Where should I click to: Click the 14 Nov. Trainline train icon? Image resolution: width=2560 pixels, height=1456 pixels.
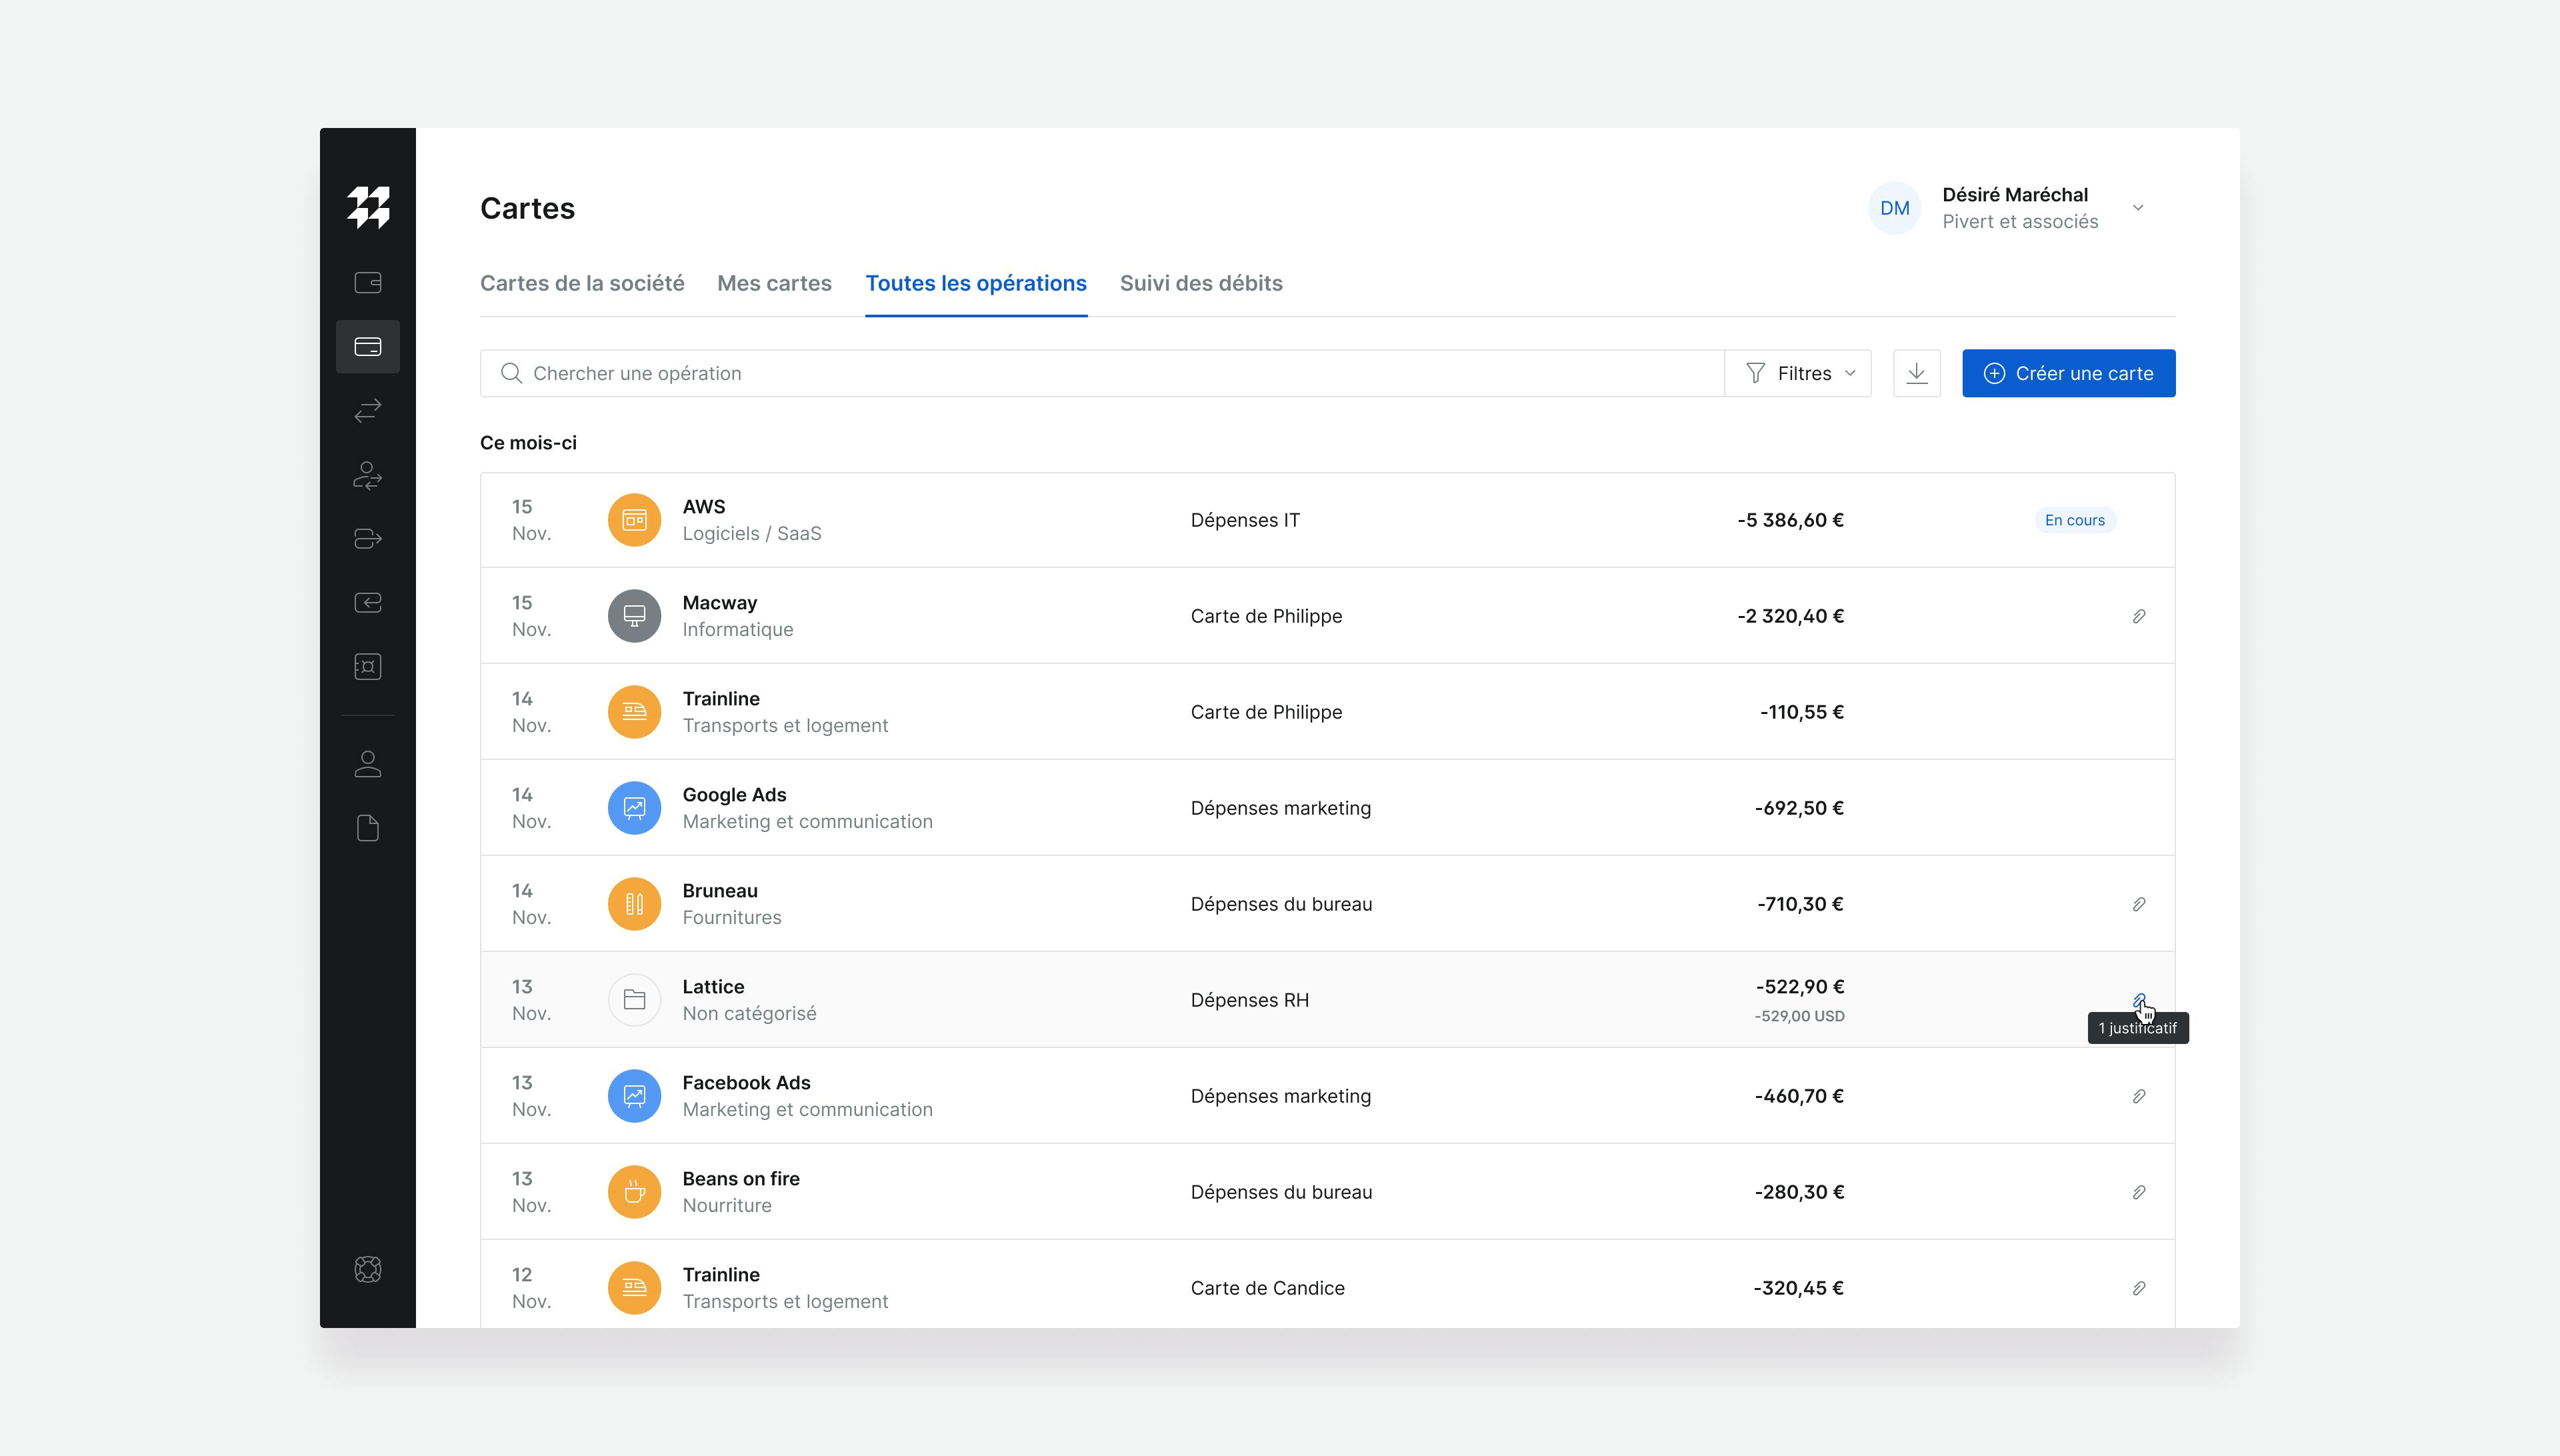(634, 712)
